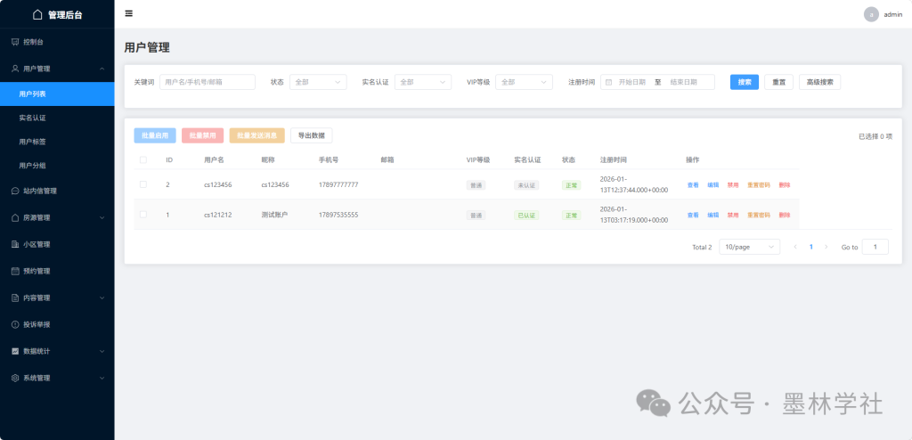
Task: Click the 投诉举报 warning icon
Action: [x=15, y=324]
